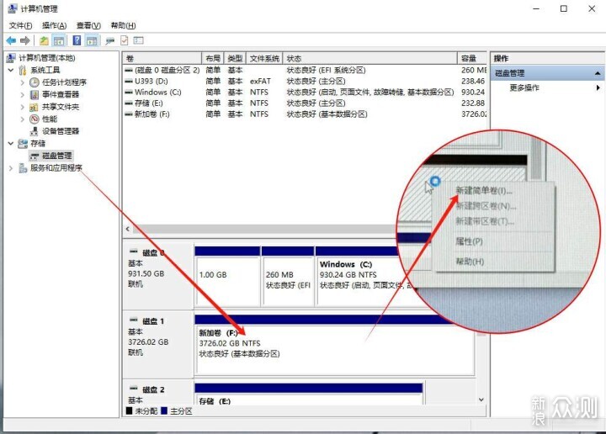
Task: Toggle the console tree pane toolbar icon
Action: click(59, 40)
